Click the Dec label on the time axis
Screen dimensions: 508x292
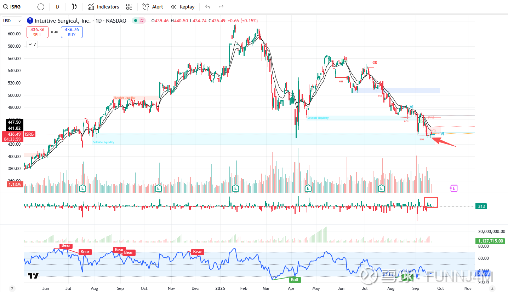click(x=195, y=288)
